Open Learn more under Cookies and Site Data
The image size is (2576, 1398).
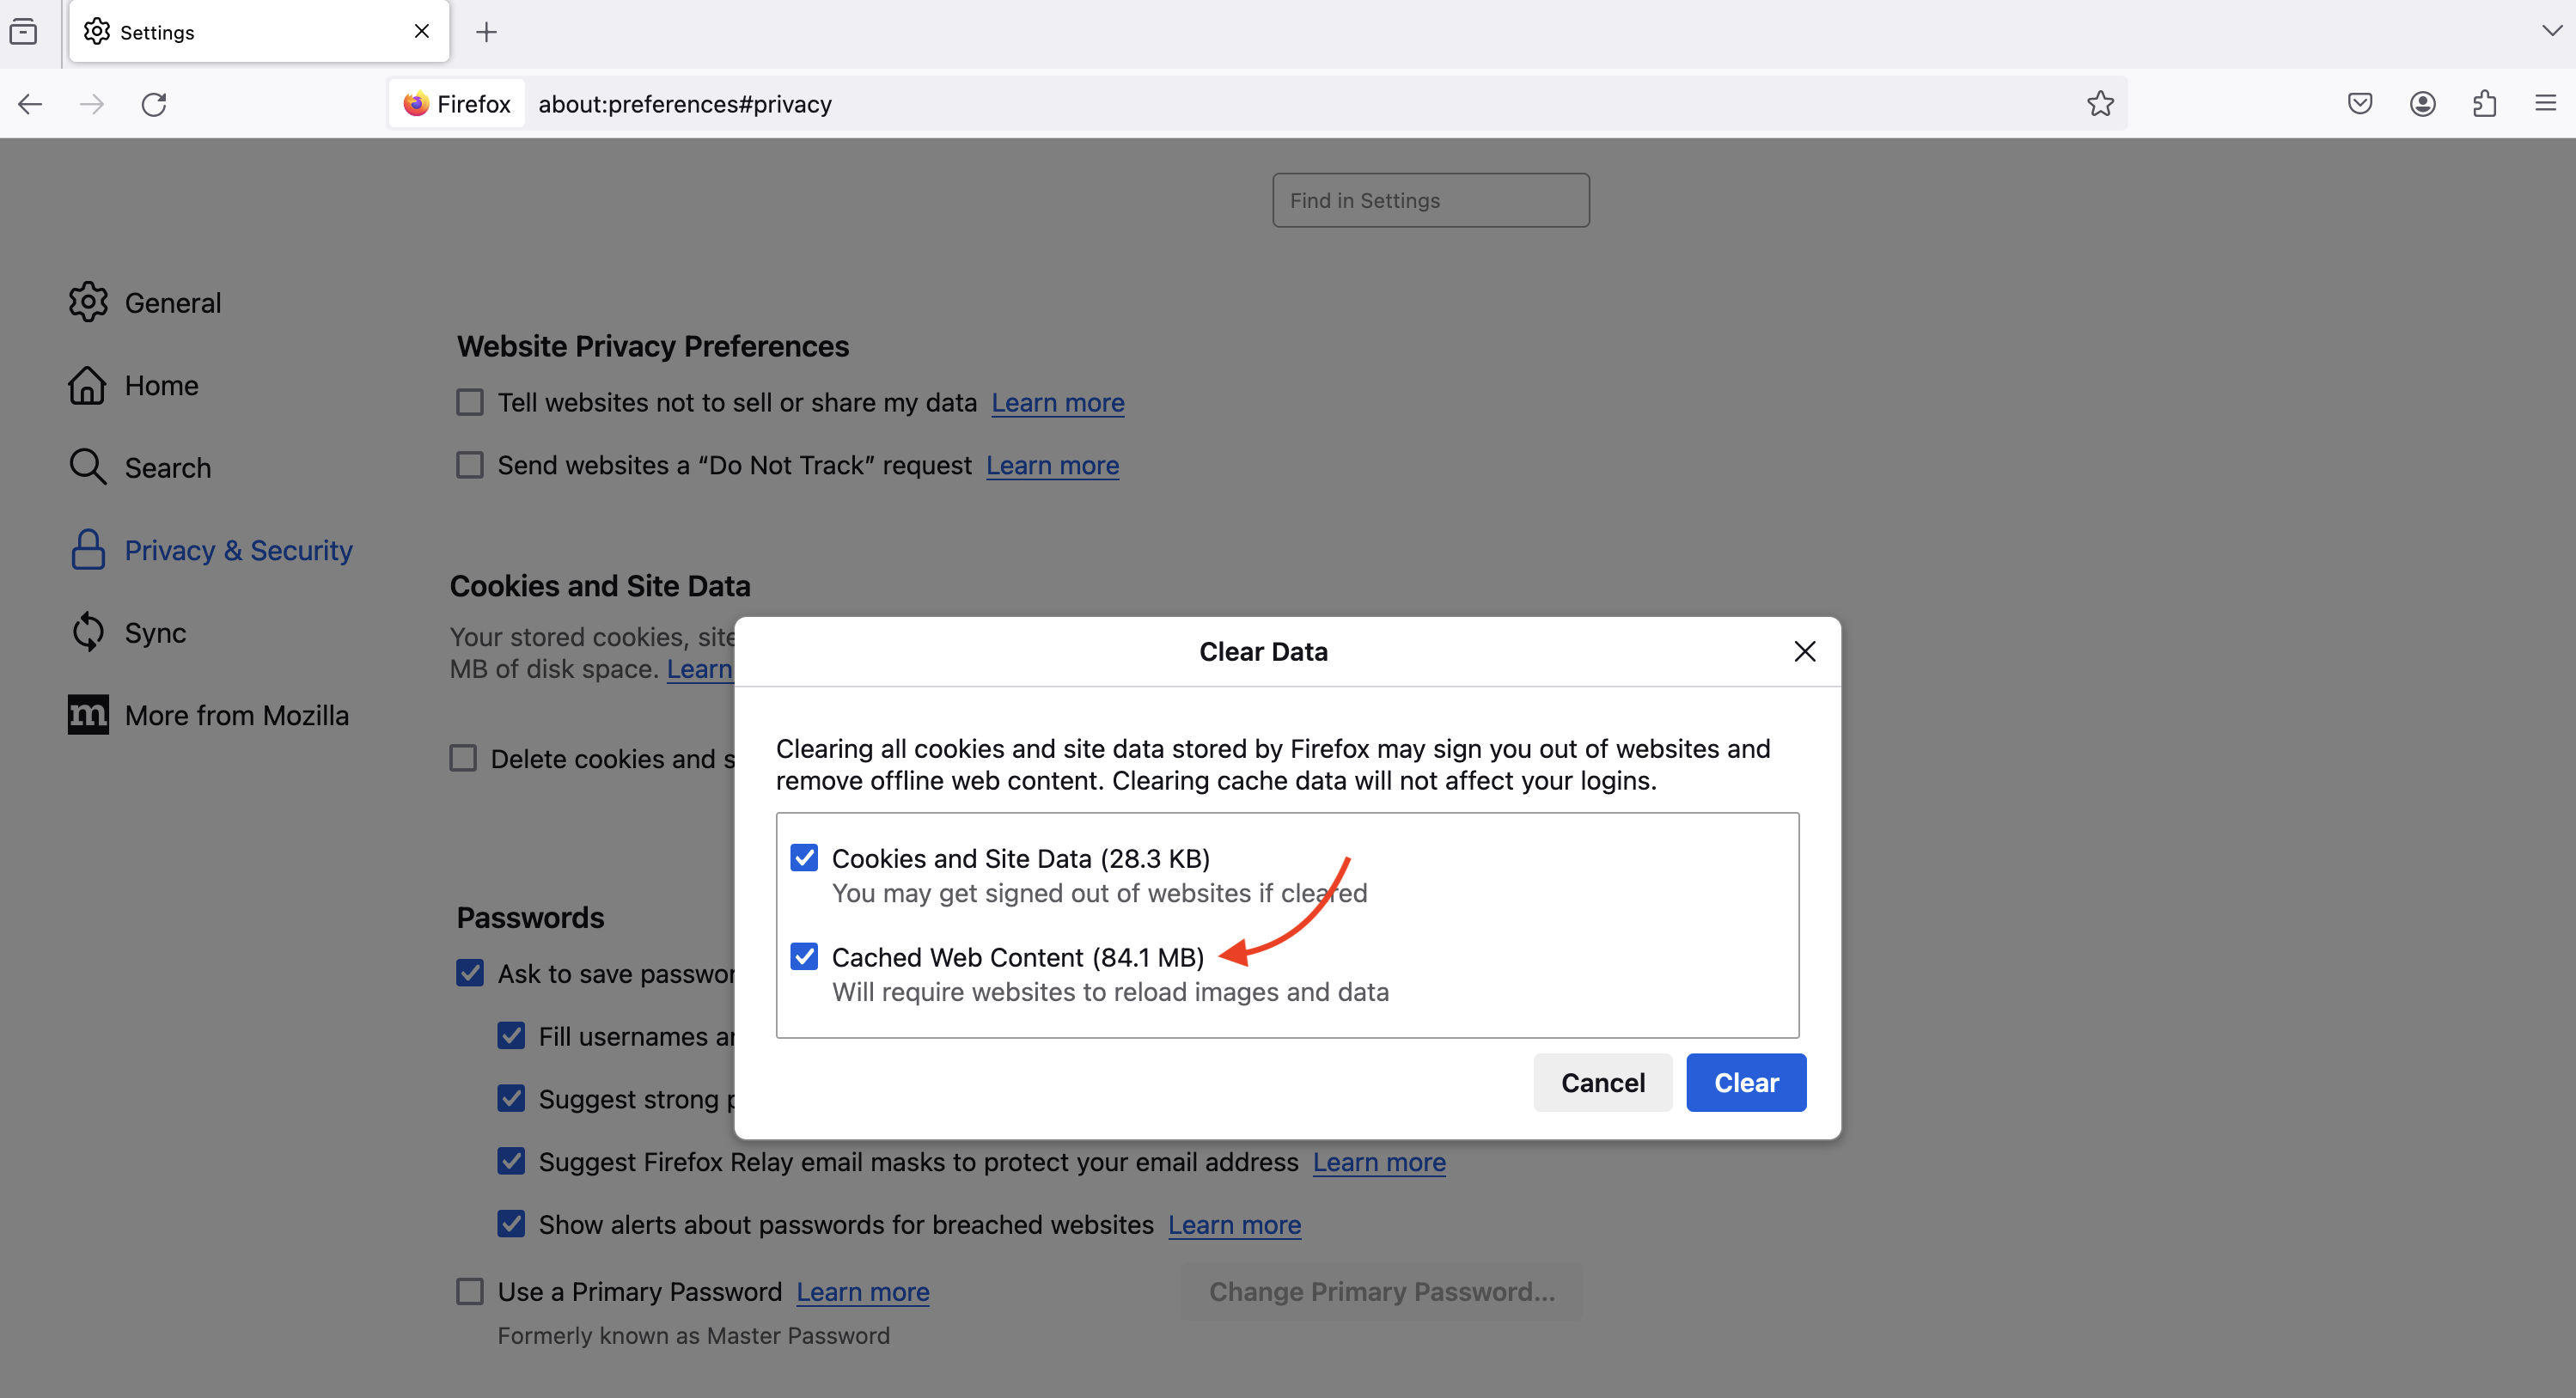click(x=700, y=669)
